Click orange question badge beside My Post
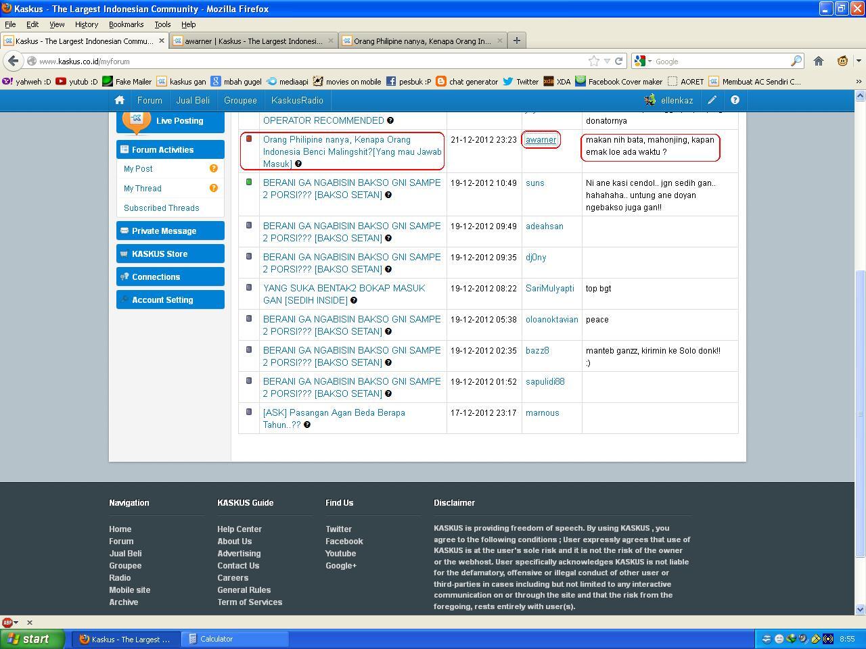The image size is (866, 649). [x=214, y=168]
